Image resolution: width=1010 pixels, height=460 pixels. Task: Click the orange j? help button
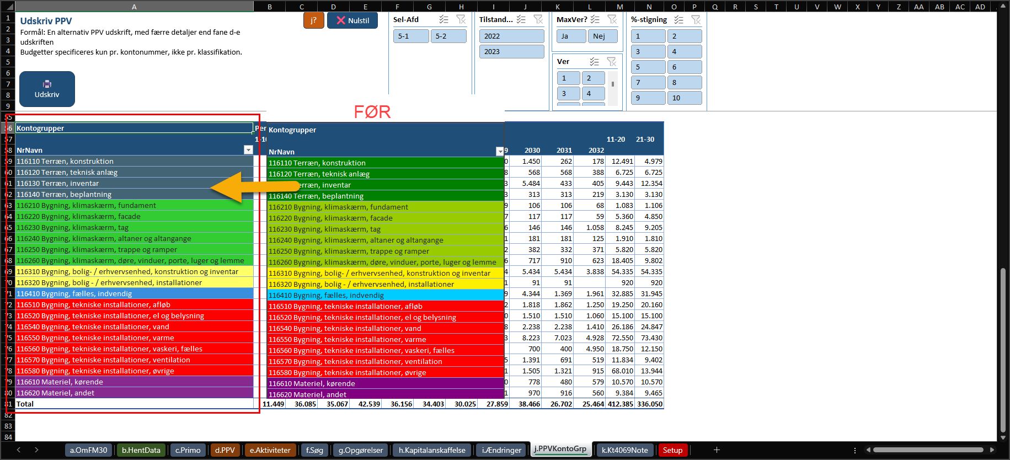pos(313,20)
